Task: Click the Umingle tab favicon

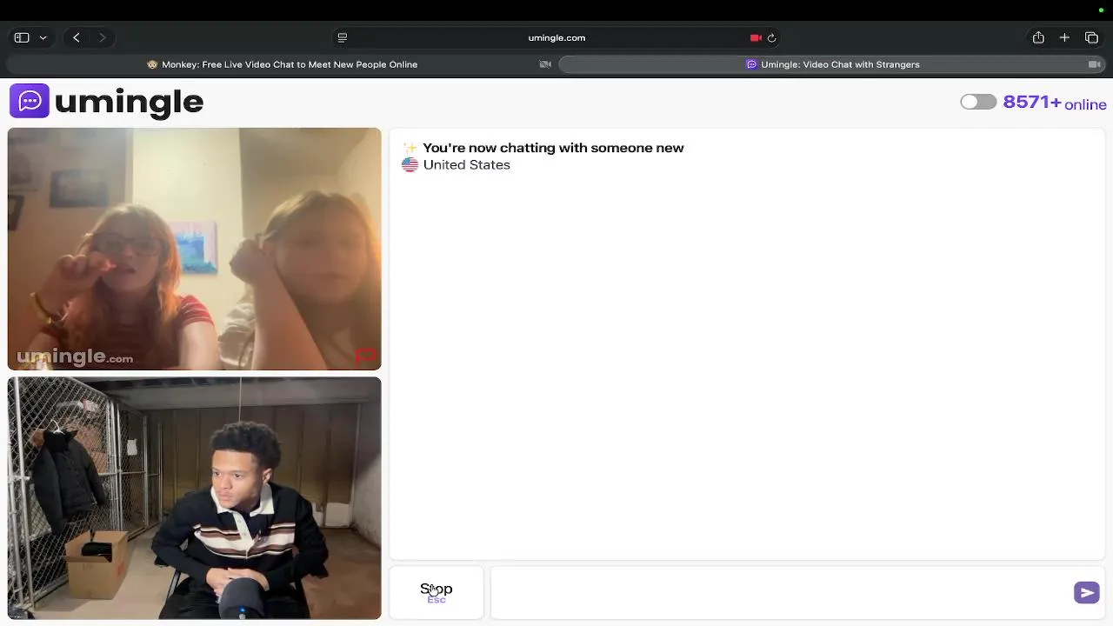Action: [x=751, y=64]
